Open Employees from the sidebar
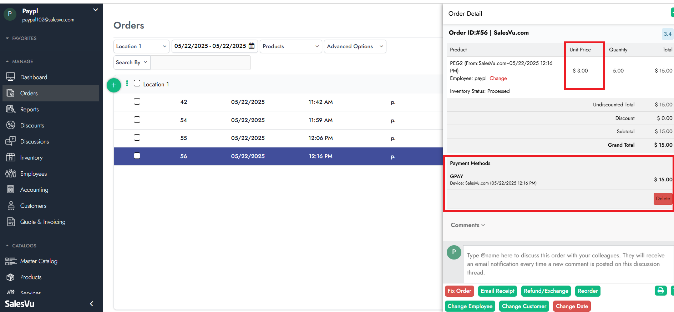 coord(34,173)
